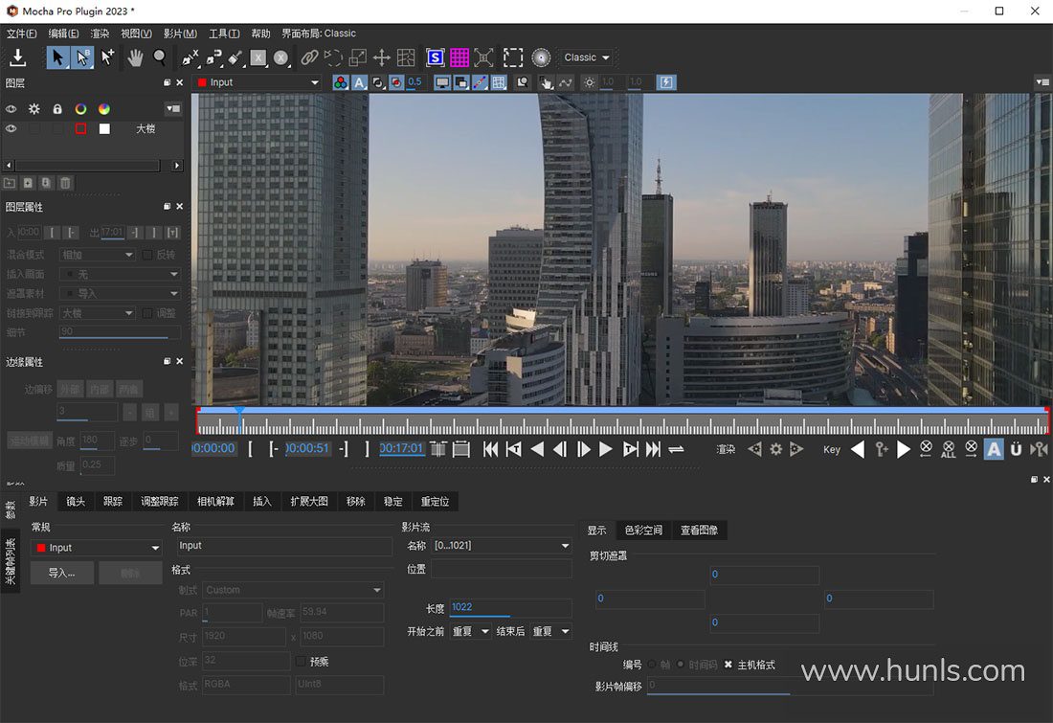
Task: Enable the 预乘 premultiply checkbox
Action: click(x=301, y=662)
